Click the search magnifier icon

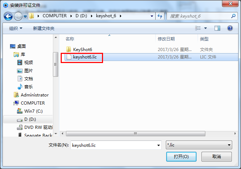click(x=233, y=16)
